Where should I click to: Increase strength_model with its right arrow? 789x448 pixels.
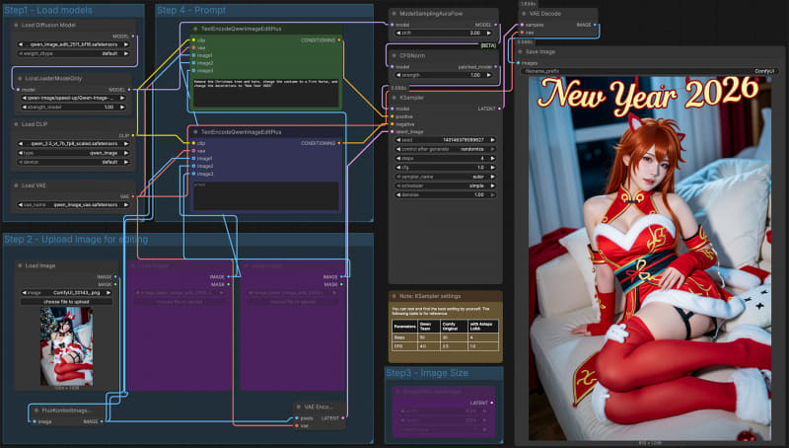click(x=122, y=107)
